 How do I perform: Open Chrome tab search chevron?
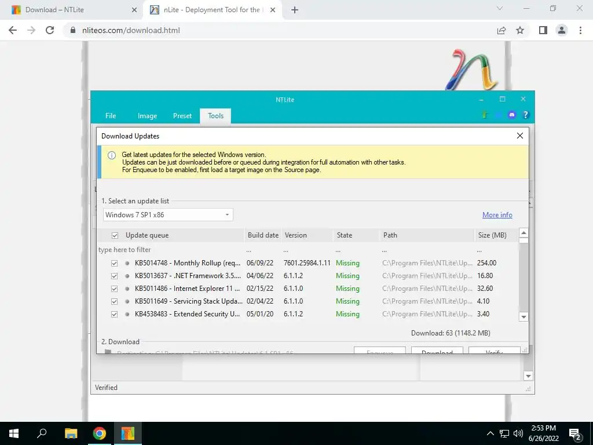coord(499,8)
